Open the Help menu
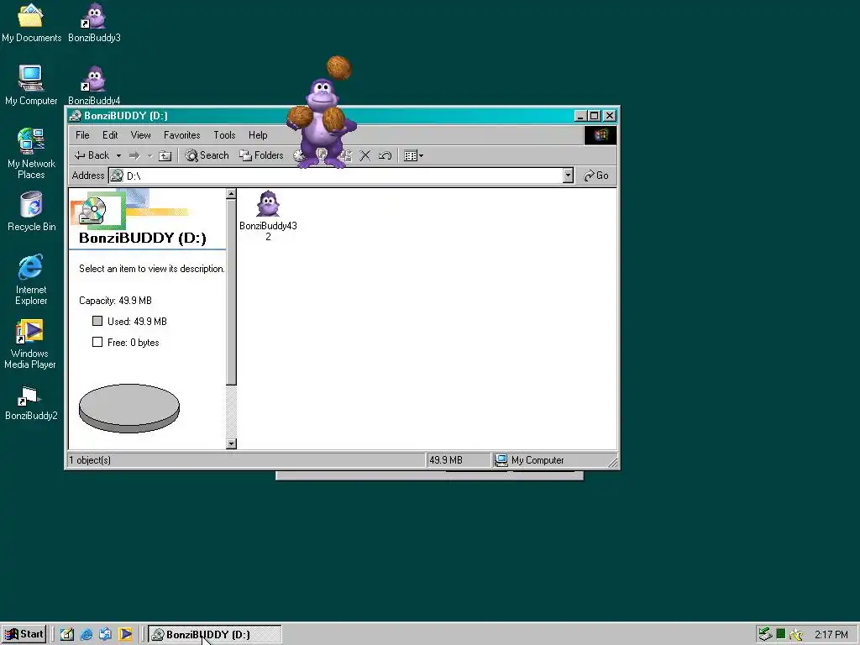 point(258,135)
